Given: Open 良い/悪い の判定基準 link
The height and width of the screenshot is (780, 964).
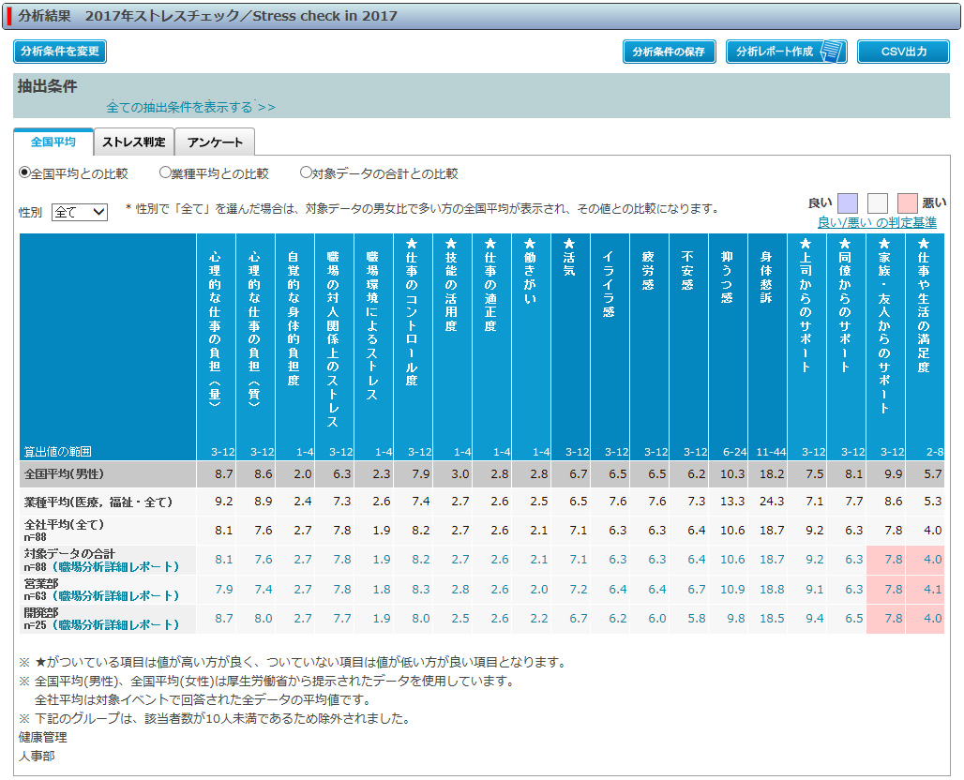Looking at the screenshot, I should tap(877, 222).
